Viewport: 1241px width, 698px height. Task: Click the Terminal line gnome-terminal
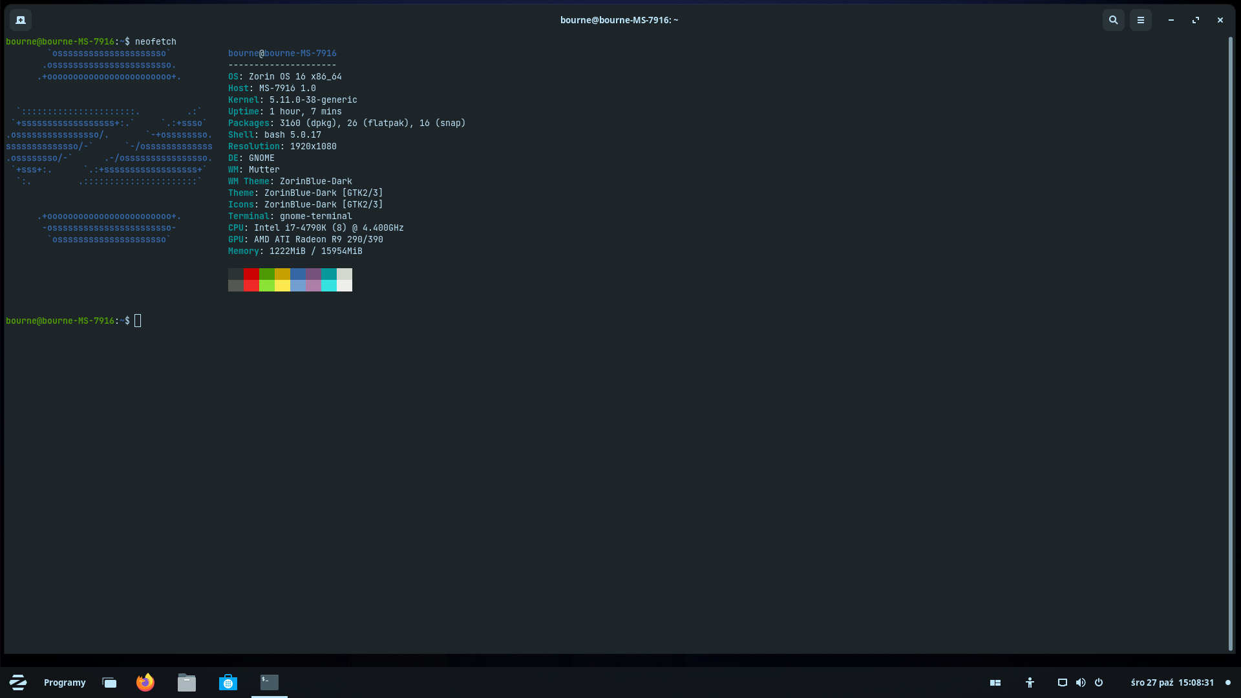click(x=290, y=216)
